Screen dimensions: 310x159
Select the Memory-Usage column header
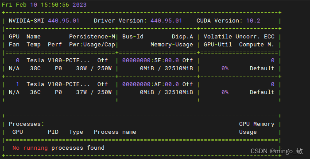point(172,45)
